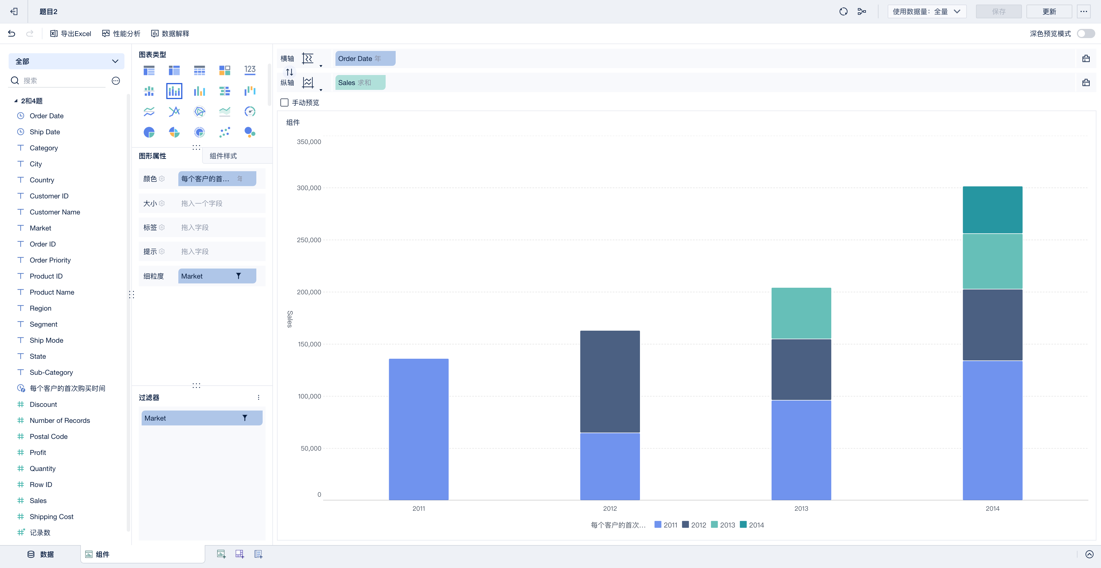Viewport: 1101px width, 568px height.
Task: Click the 更新 button
Action: (x=1049, y=11)
